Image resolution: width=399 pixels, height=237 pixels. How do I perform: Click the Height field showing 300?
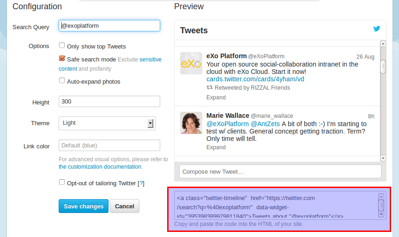click(x=109, y=102)
